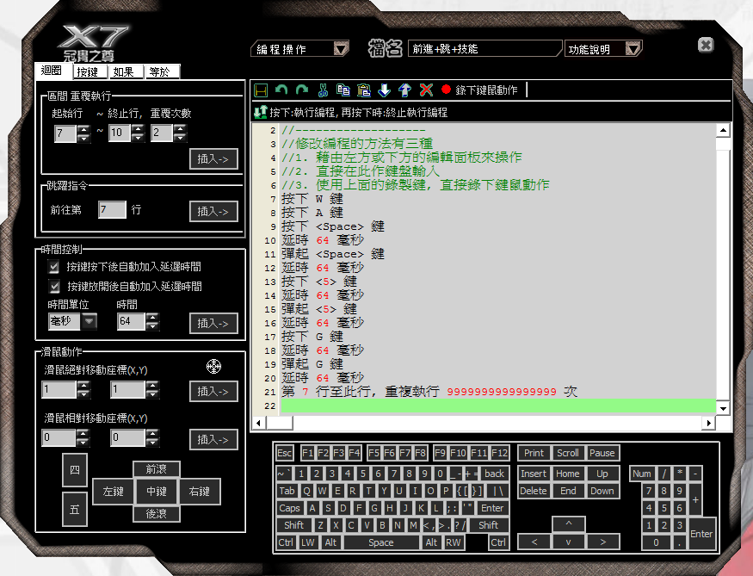Start recording with the red record icon
This screenshot has height=576, width=753.
coord(446,90)
